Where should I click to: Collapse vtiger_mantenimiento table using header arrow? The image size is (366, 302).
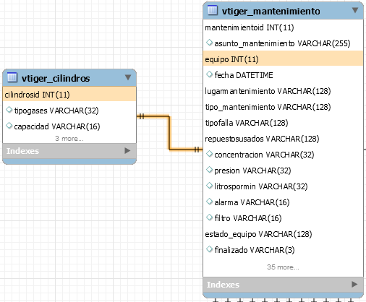(x=355, y=10)
